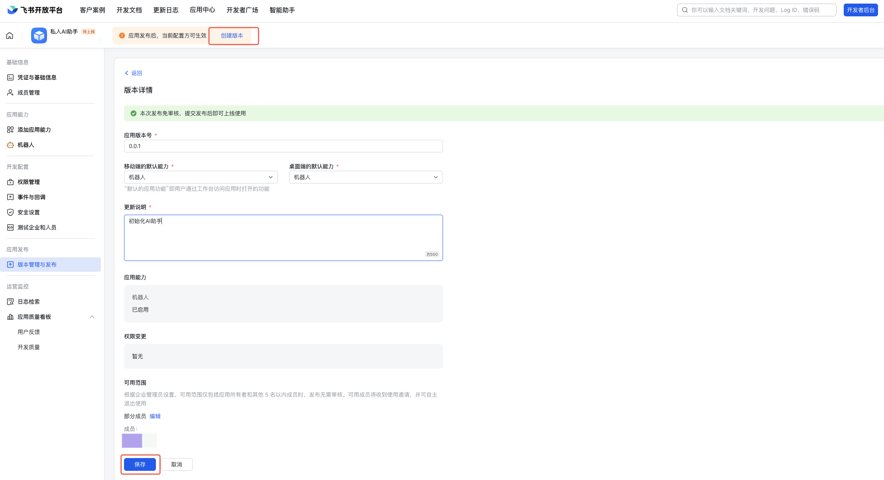The image size is (884, 480).
Task: Open 桌面端的默认能力 dropdown
Action: click(x=366, y=177)
